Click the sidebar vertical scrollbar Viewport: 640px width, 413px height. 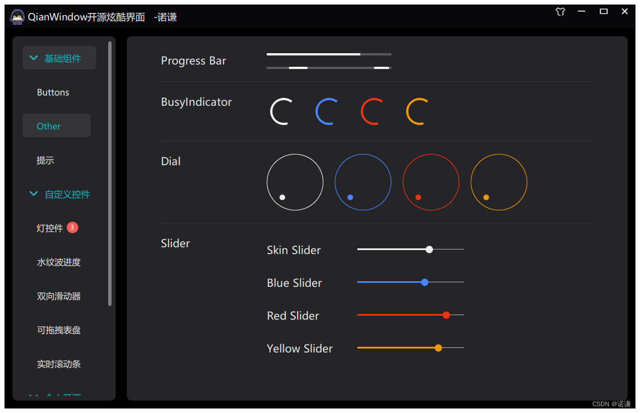110,173
